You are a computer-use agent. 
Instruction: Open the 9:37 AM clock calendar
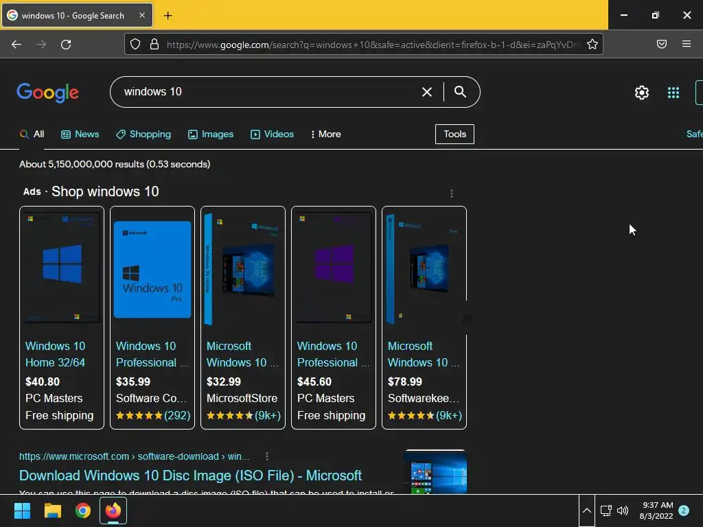click(656, 511)
